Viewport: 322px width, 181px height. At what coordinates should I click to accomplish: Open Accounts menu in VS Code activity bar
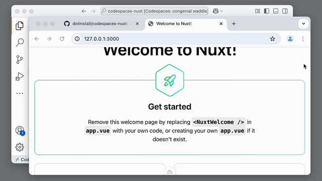pos(20,131)
